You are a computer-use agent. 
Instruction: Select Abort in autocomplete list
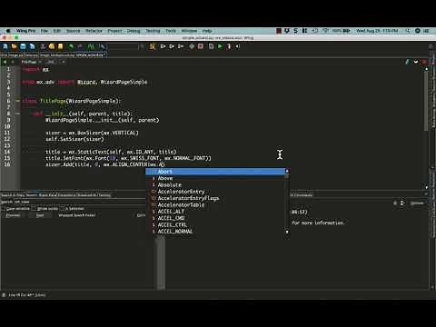coord(215,172)
